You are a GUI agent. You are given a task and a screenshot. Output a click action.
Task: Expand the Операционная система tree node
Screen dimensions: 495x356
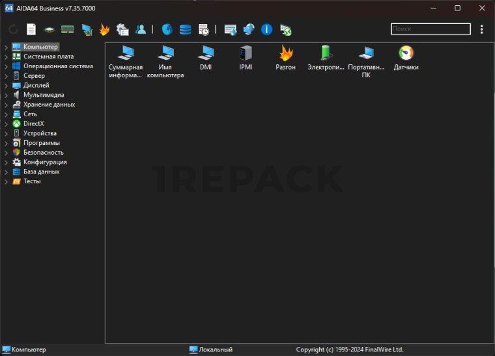6,66
